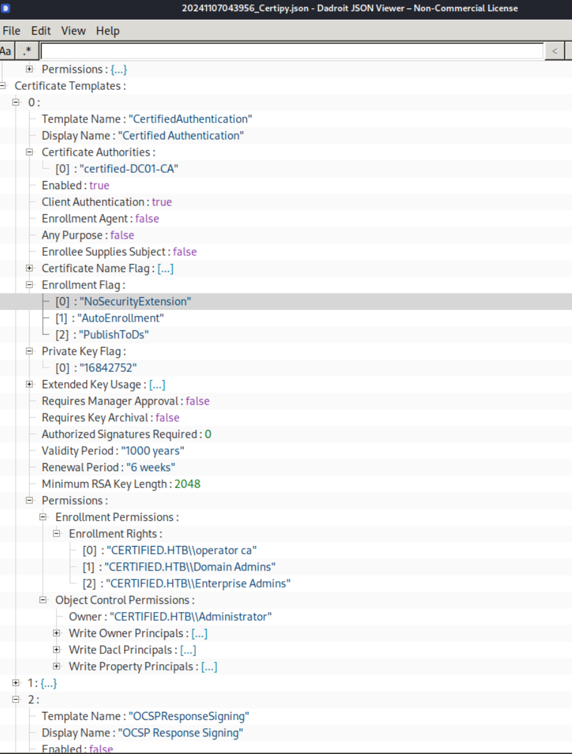This screenshot has width=572, height=754.
Task: Open the File menu
Action: tap(11, 30)
